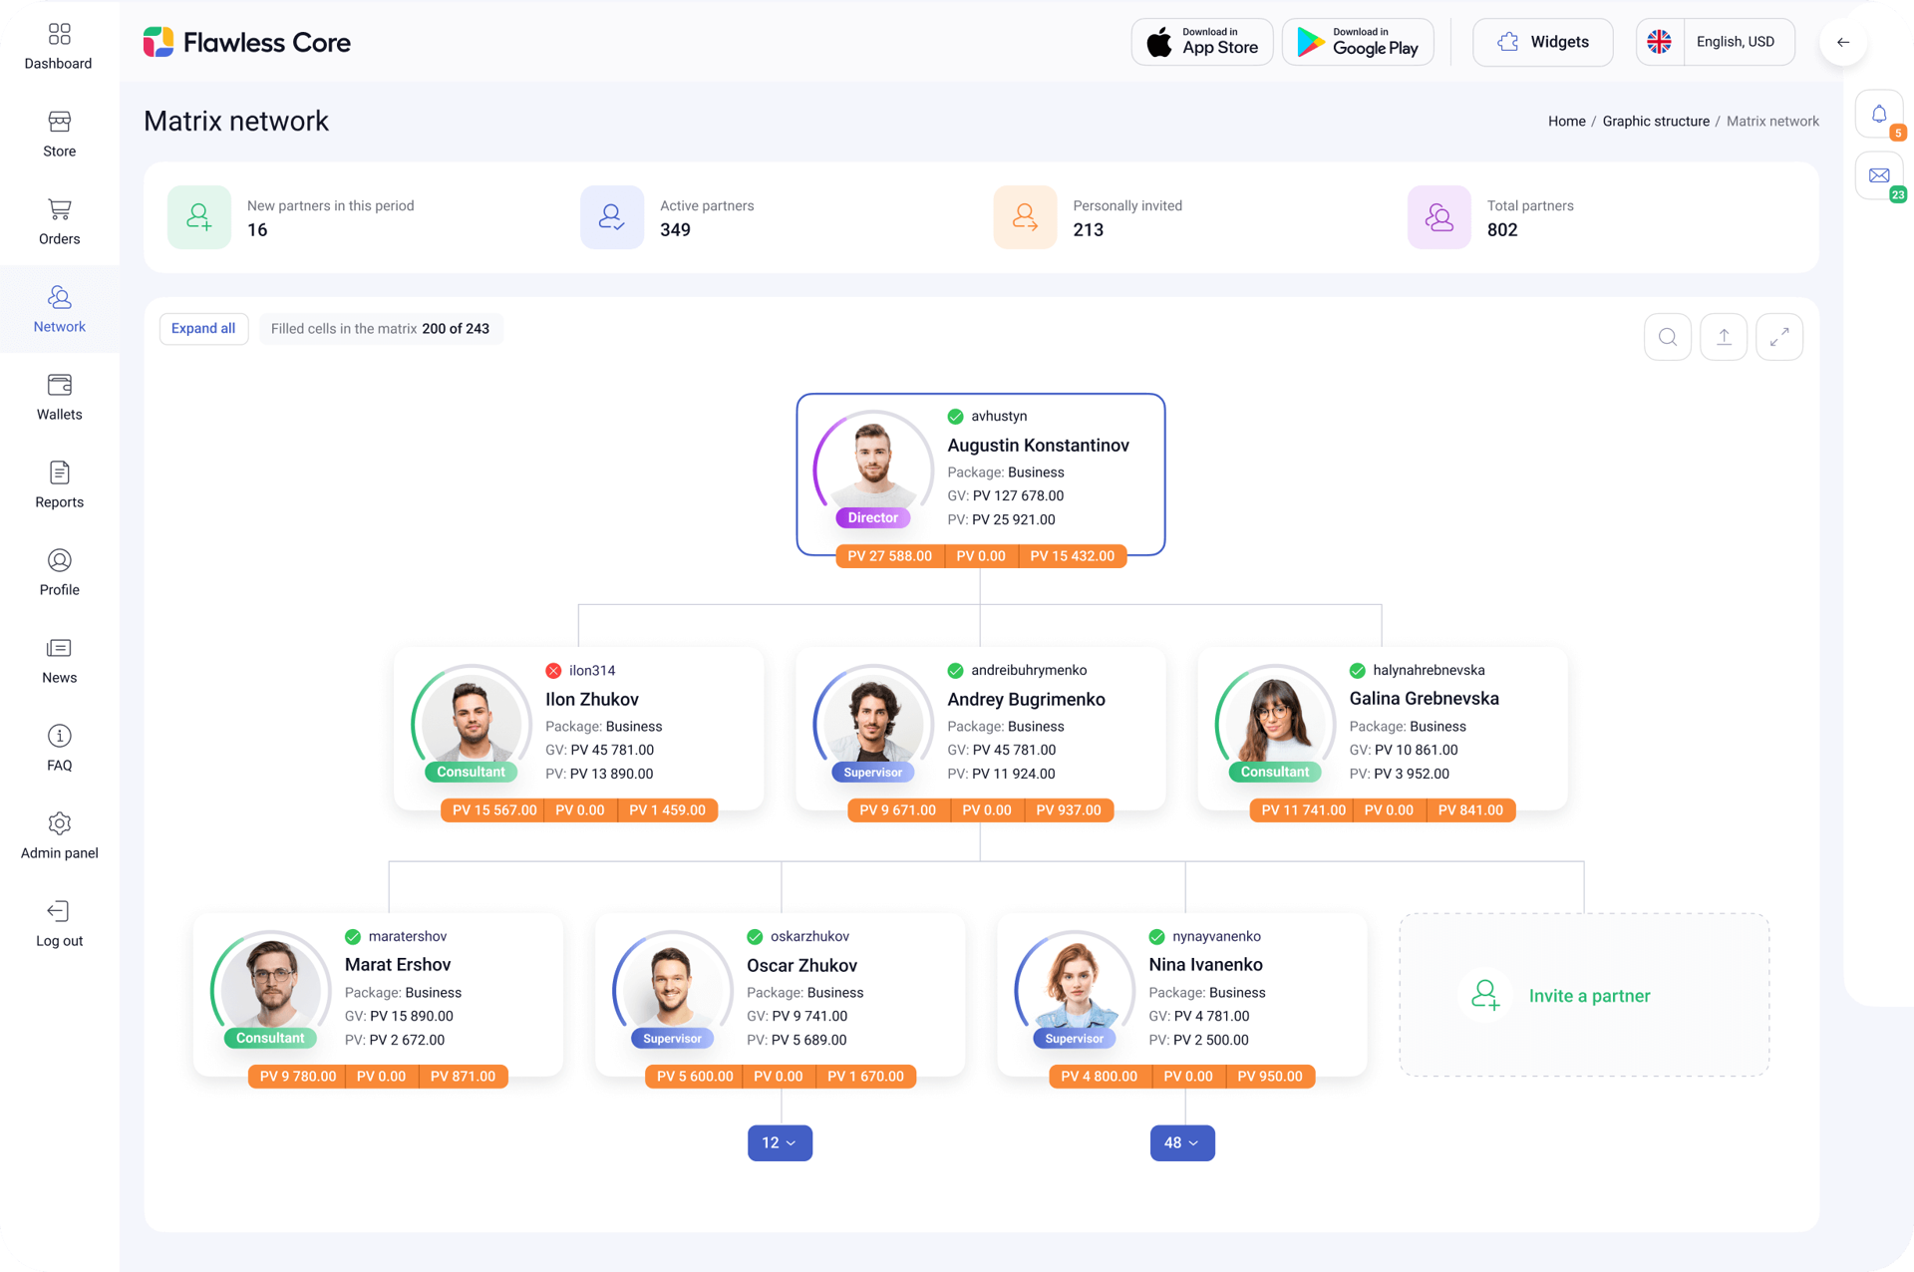Open Graphic structure from the breadcrumb
The image size is (1914, 1272).
[x=1656, y=121]
